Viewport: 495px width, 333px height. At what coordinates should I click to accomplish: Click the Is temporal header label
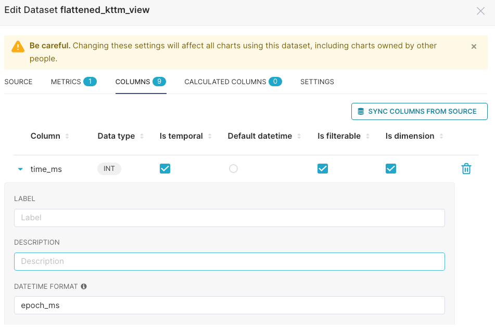tap(181, 136)
